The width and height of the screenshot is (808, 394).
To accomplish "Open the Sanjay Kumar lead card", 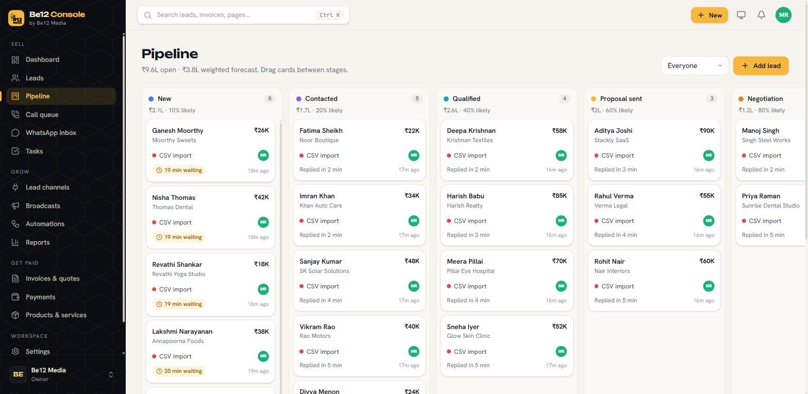I will pos(359,281).
